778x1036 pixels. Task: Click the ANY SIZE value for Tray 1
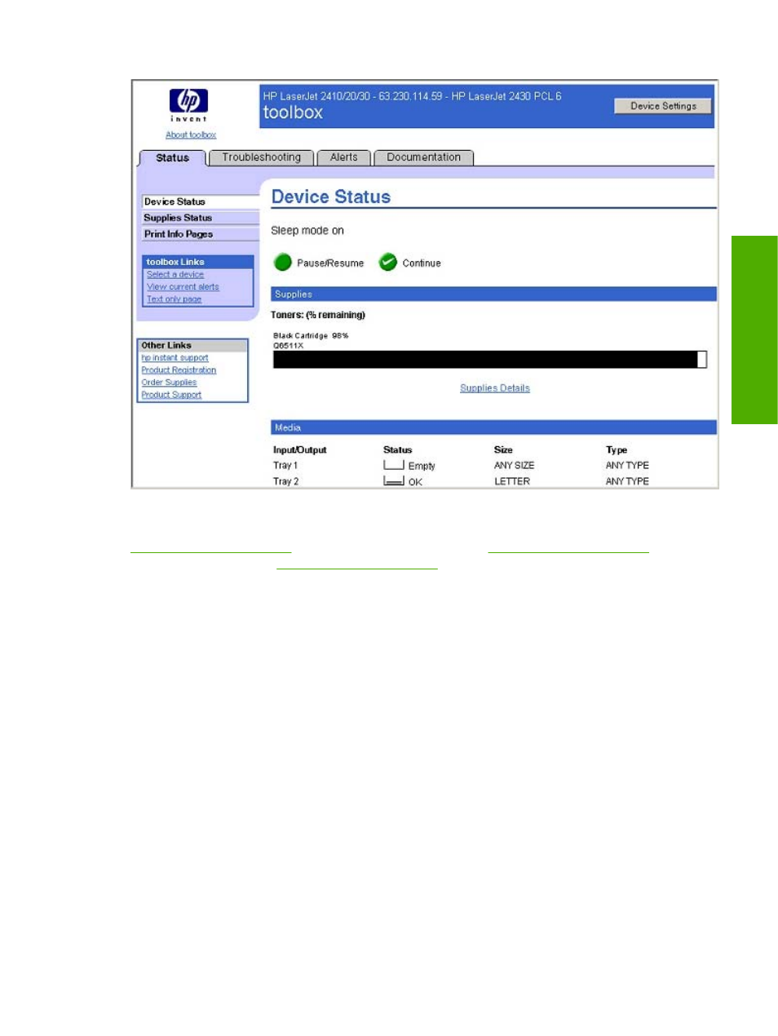tap(514, 466)
